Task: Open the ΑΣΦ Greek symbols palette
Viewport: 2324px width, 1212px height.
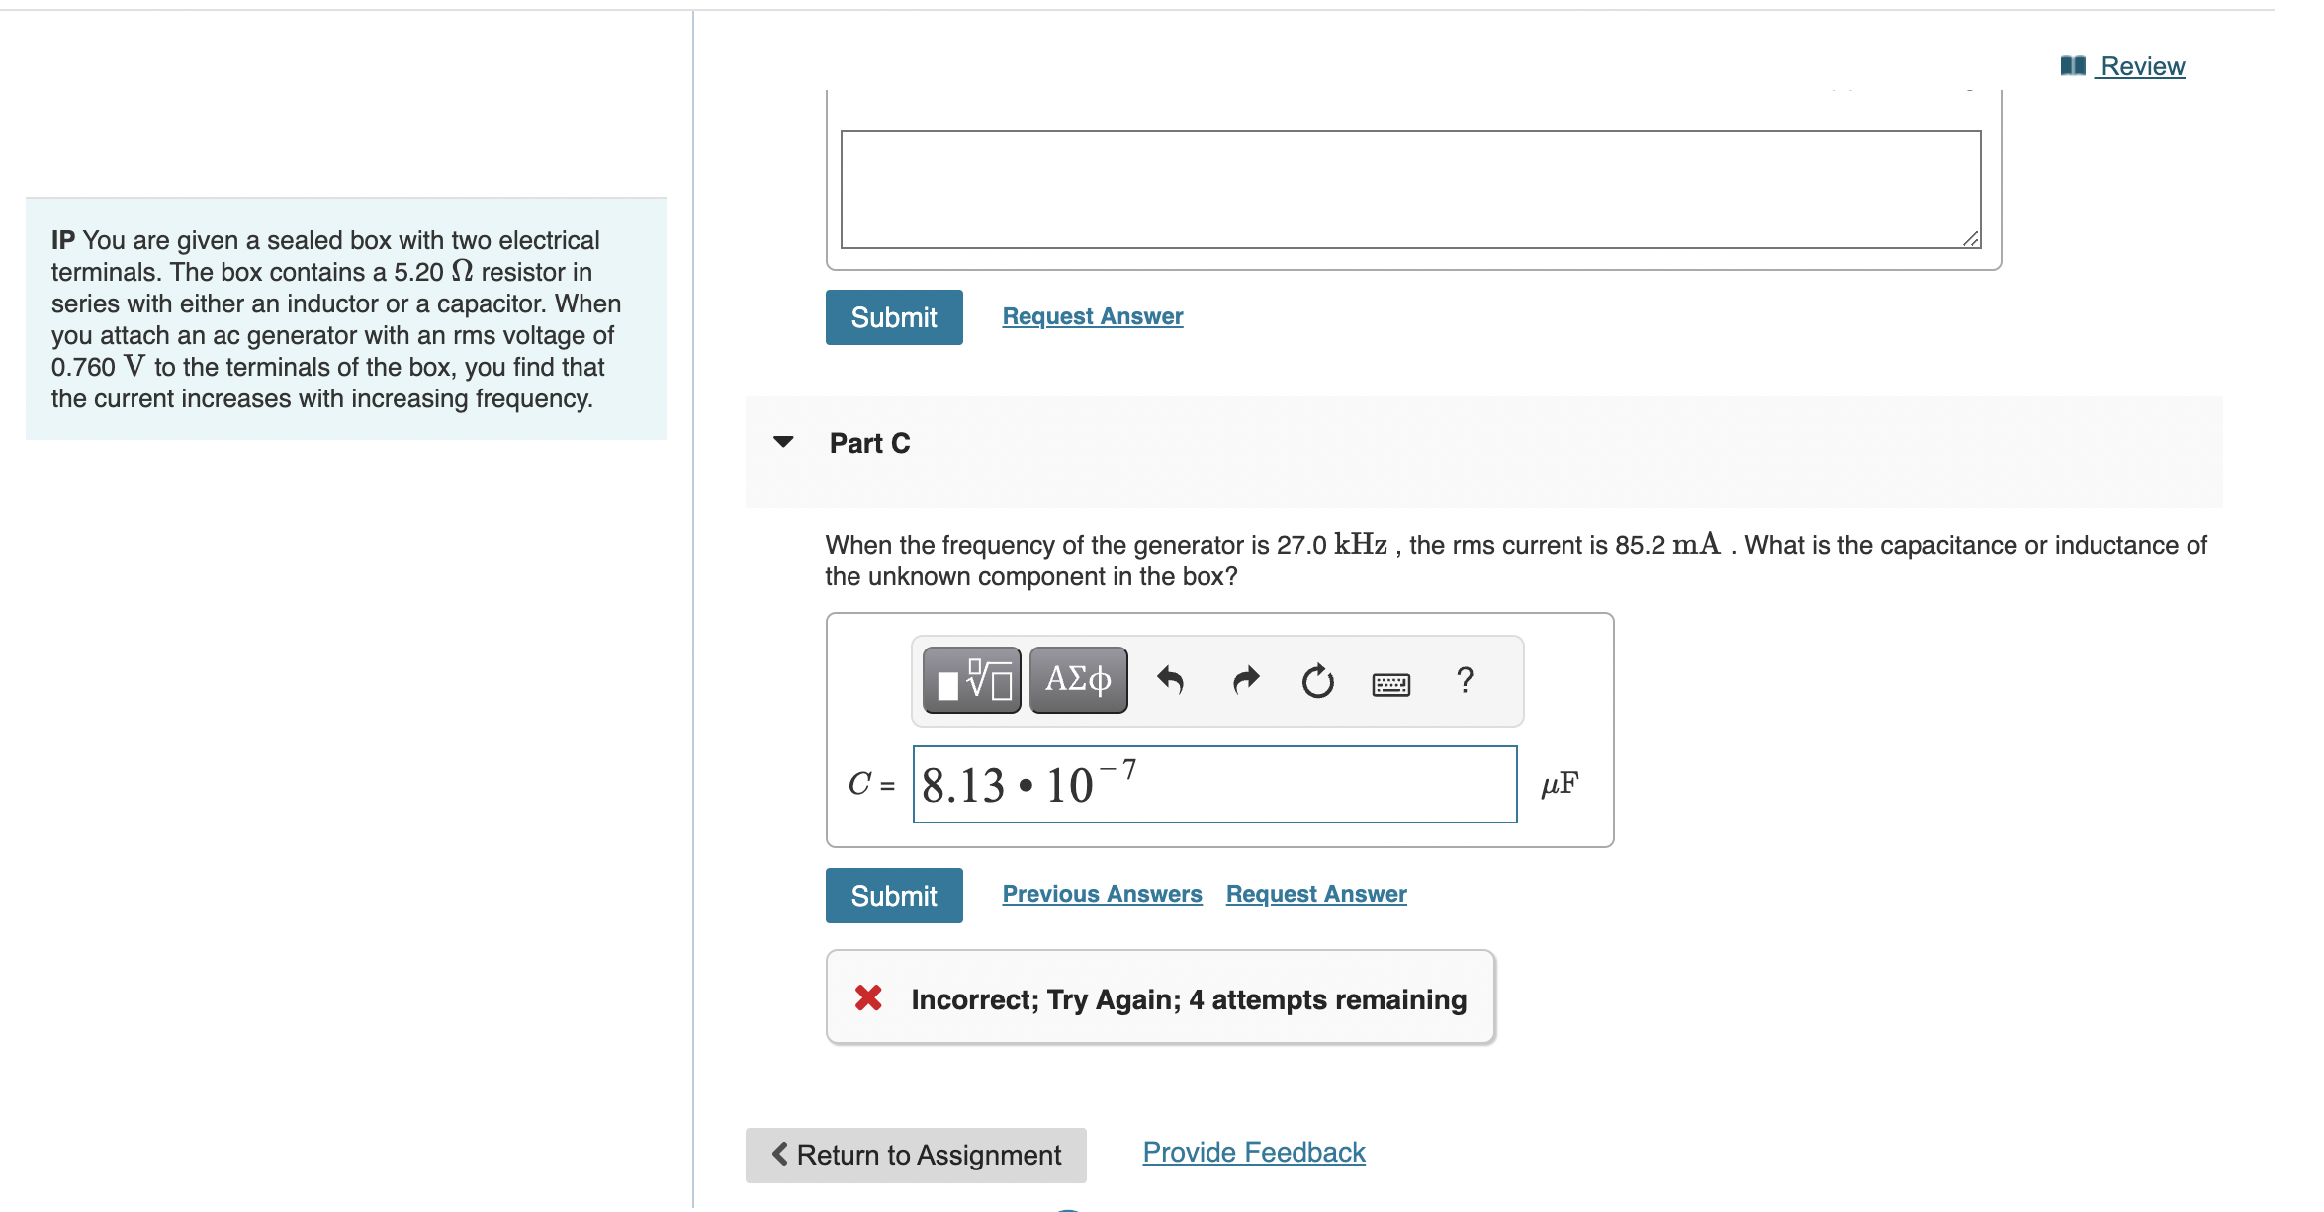Action: click(1077, 679)
